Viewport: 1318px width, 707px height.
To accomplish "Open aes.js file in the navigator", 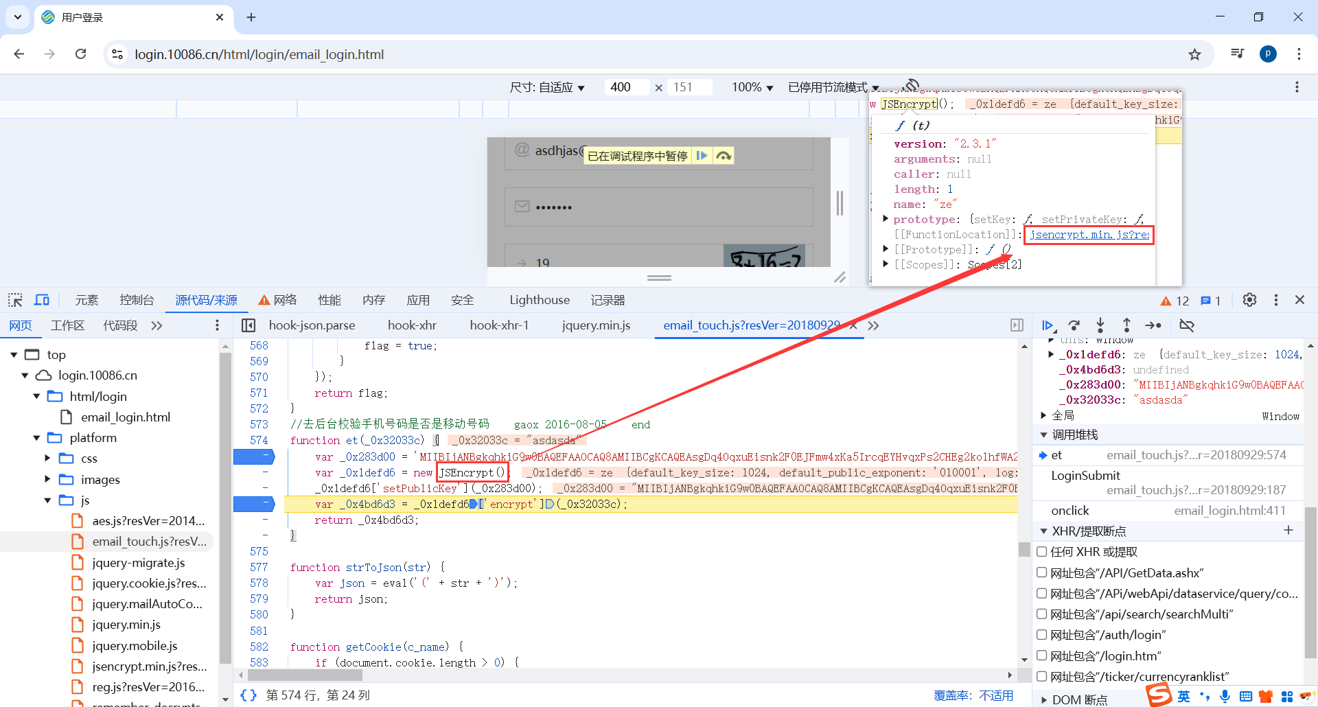I will [148, 521].
